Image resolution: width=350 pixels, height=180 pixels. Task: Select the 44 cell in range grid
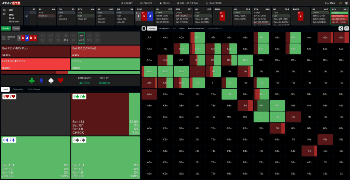click(x=309, y=151)
